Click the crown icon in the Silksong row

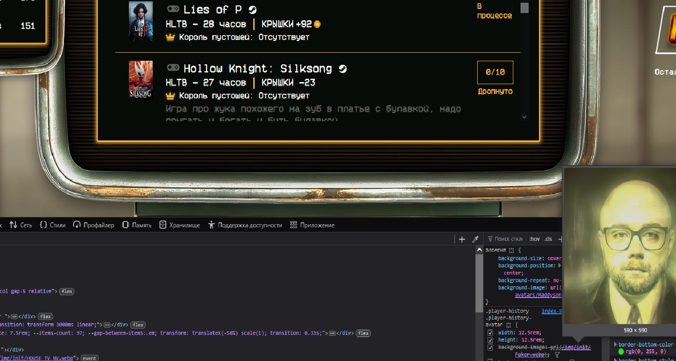(170, 96)
